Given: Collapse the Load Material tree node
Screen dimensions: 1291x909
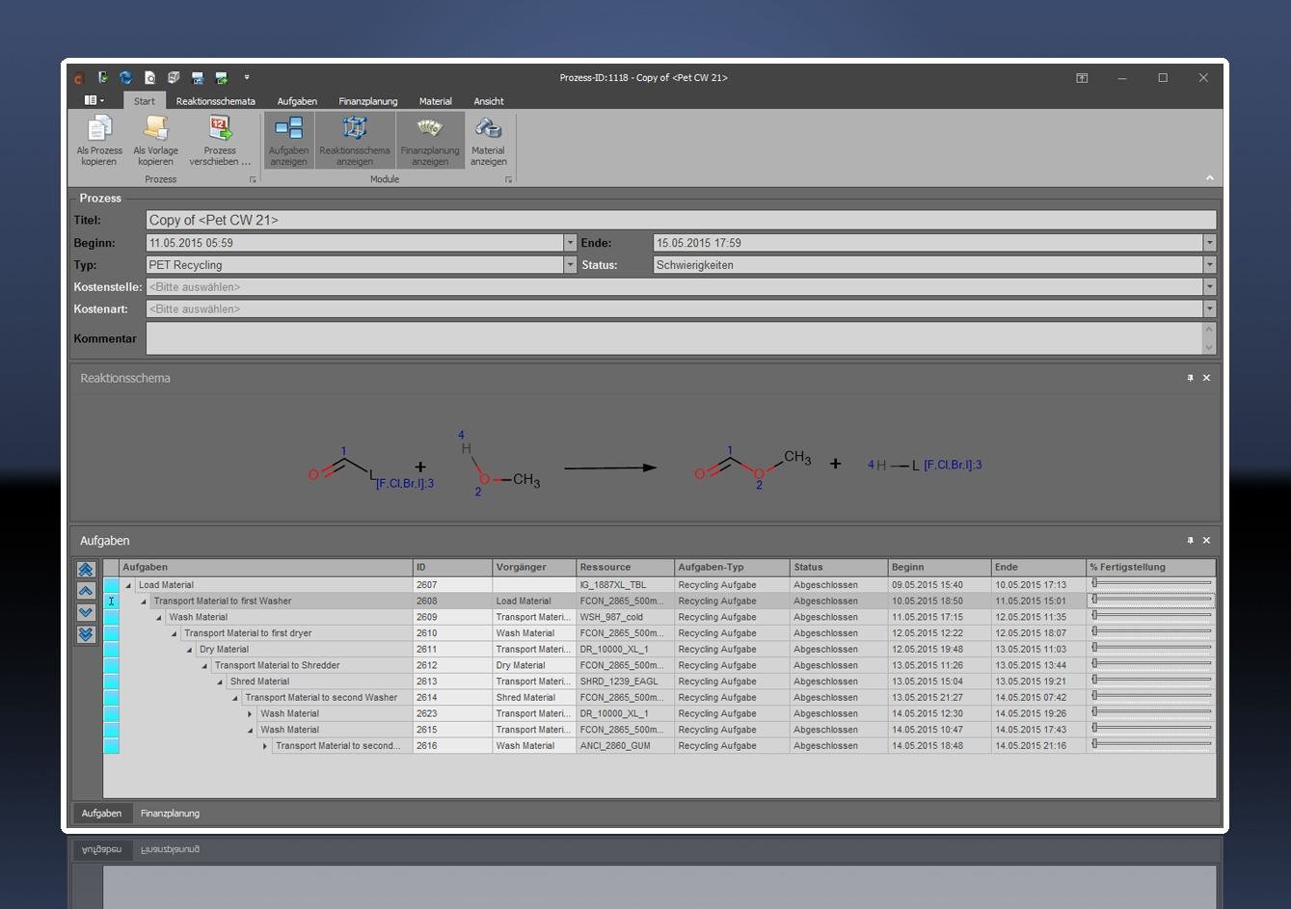Looking at the screenshot, I should point(128,585).
